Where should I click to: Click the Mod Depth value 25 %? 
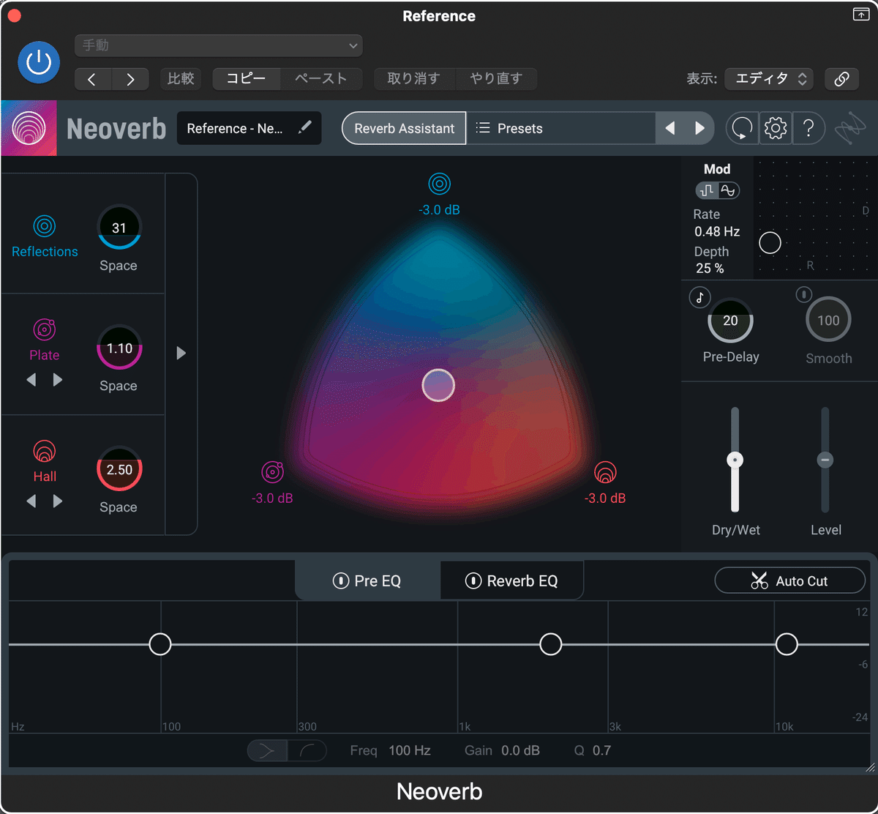click(x=710, y=269)
